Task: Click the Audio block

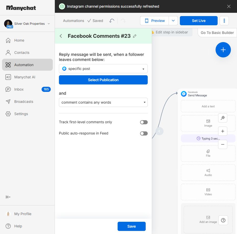Action: tap(208, 173)
